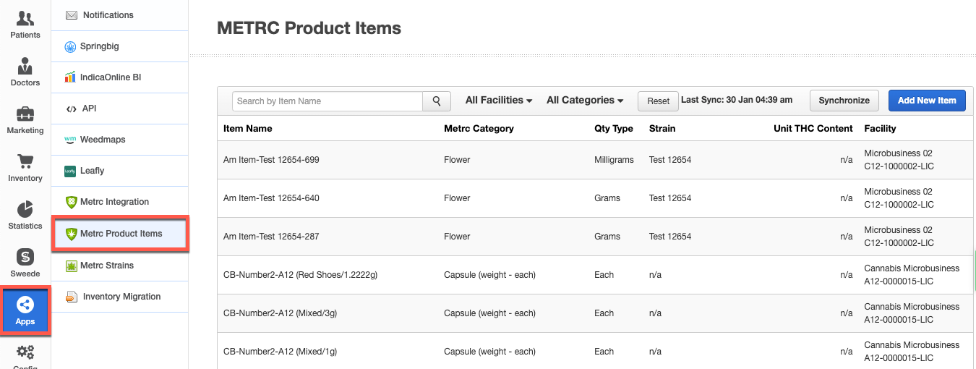976x369 pixels.
Task: Open Notifications menu item
Action: (120, 15)
